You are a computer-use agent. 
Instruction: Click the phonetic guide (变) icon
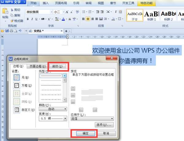(74, 19)
